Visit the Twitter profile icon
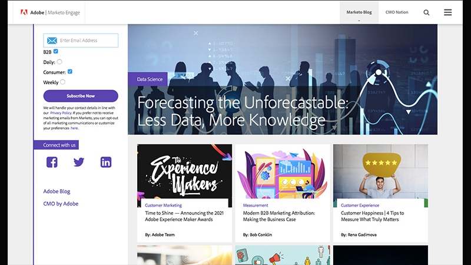This screenshot has width=471, height=265. [79, 163]
